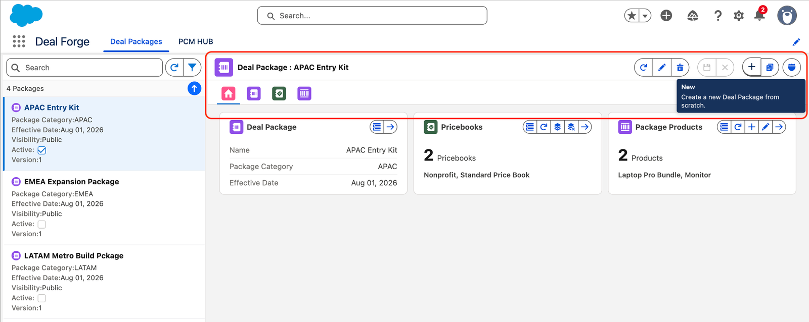Open the user profile avatar
Image resolution: width=809 pixels, height=322 pixels.
click(x=787, y=16)
